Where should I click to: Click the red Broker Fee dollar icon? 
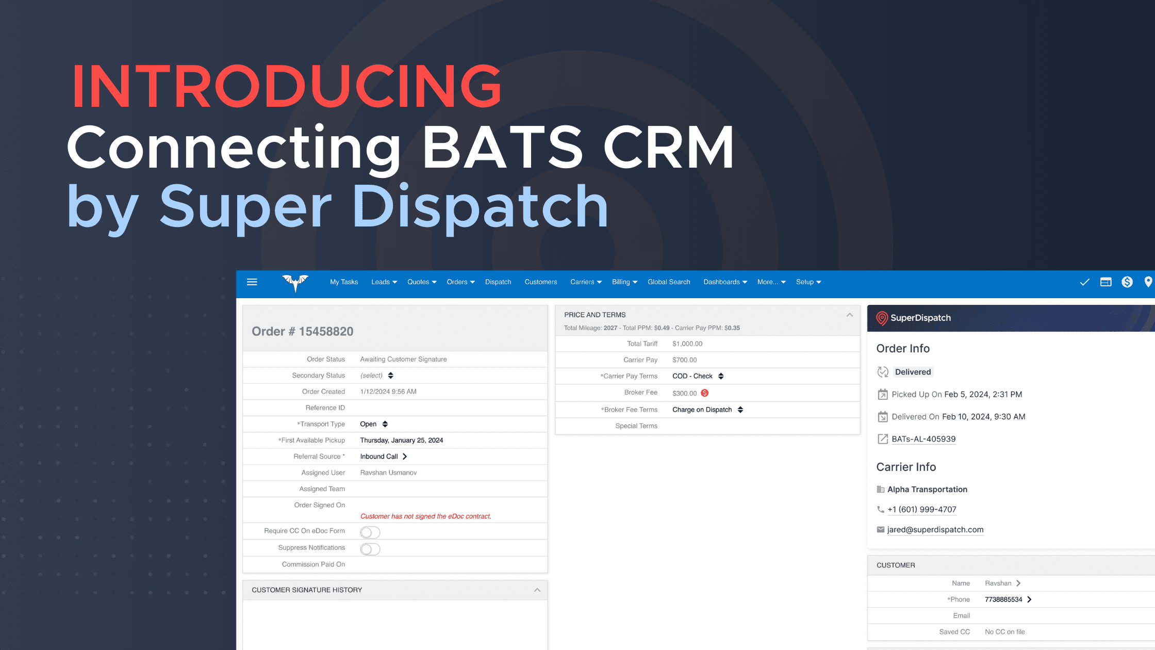pyautogui.click(x=705, y=393)
